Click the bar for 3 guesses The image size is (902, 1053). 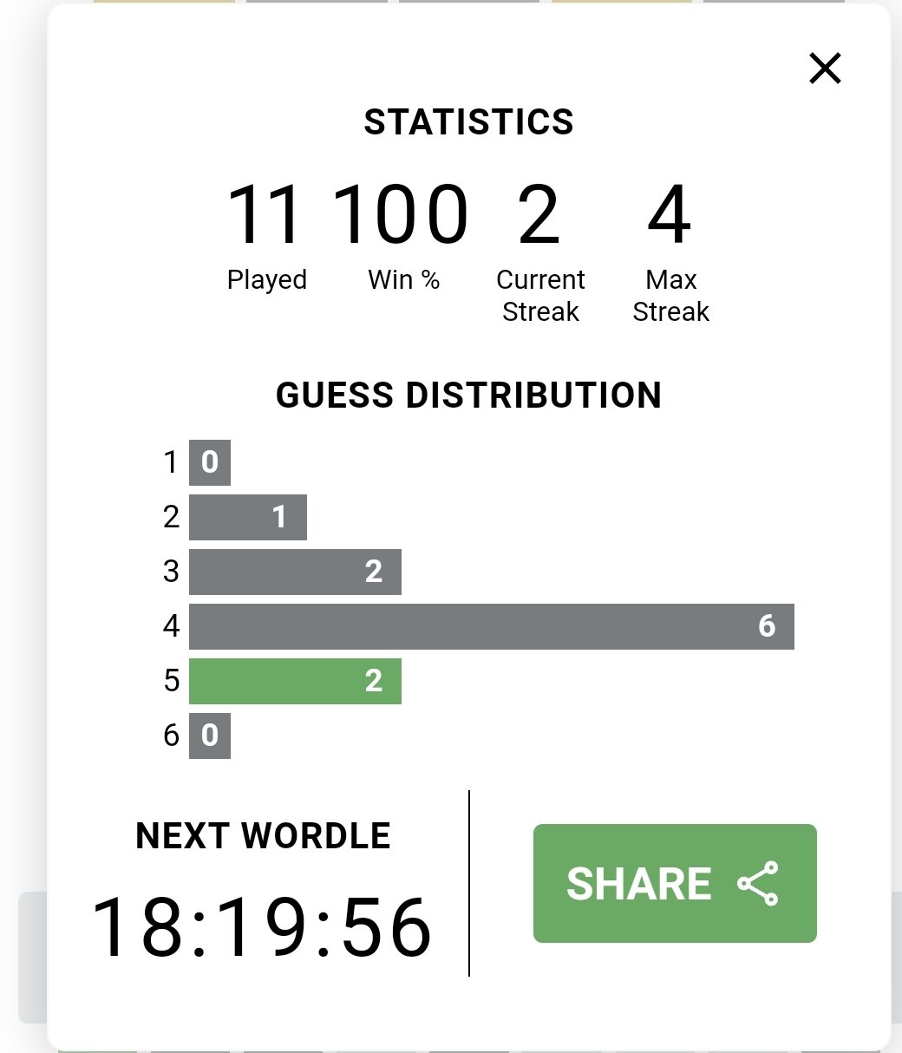point(295,572)
